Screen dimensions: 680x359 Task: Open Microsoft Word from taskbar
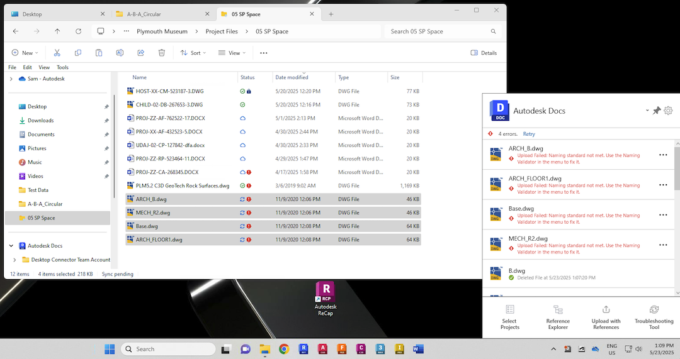tap(418, 349)
